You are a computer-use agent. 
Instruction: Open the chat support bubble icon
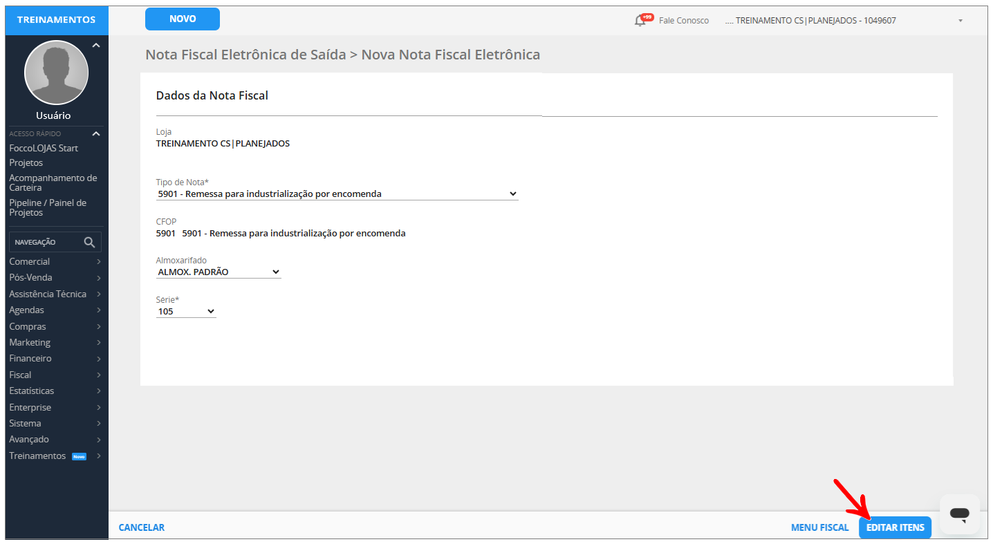pyautogui.click(x=959, y=514)
